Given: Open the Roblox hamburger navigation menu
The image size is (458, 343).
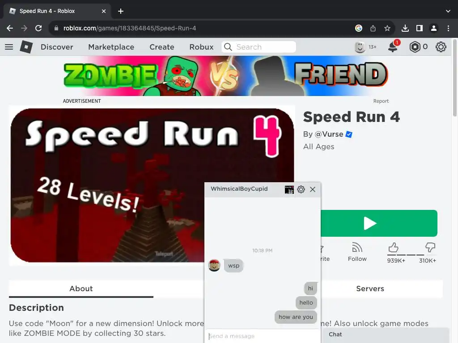Looking at the screenshot, I should point(9,47).
